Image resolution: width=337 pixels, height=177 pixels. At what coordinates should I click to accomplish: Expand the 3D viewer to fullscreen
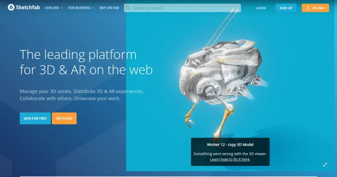(x=325, y=164)
